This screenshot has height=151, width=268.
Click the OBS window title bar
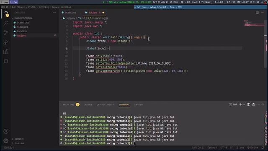(67, 7)
